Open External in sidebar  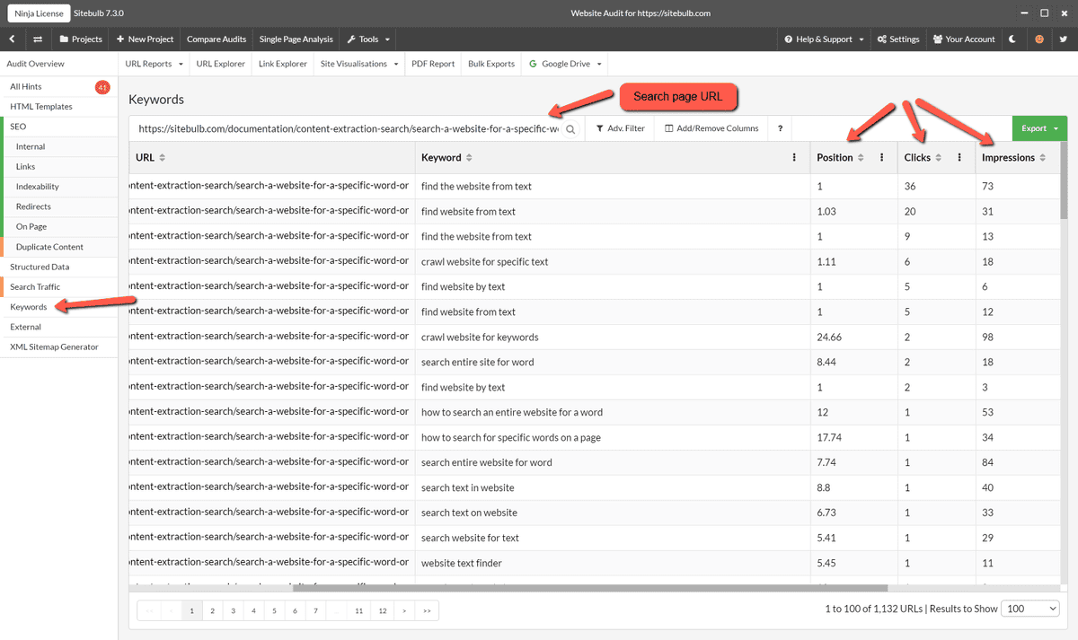26,327
